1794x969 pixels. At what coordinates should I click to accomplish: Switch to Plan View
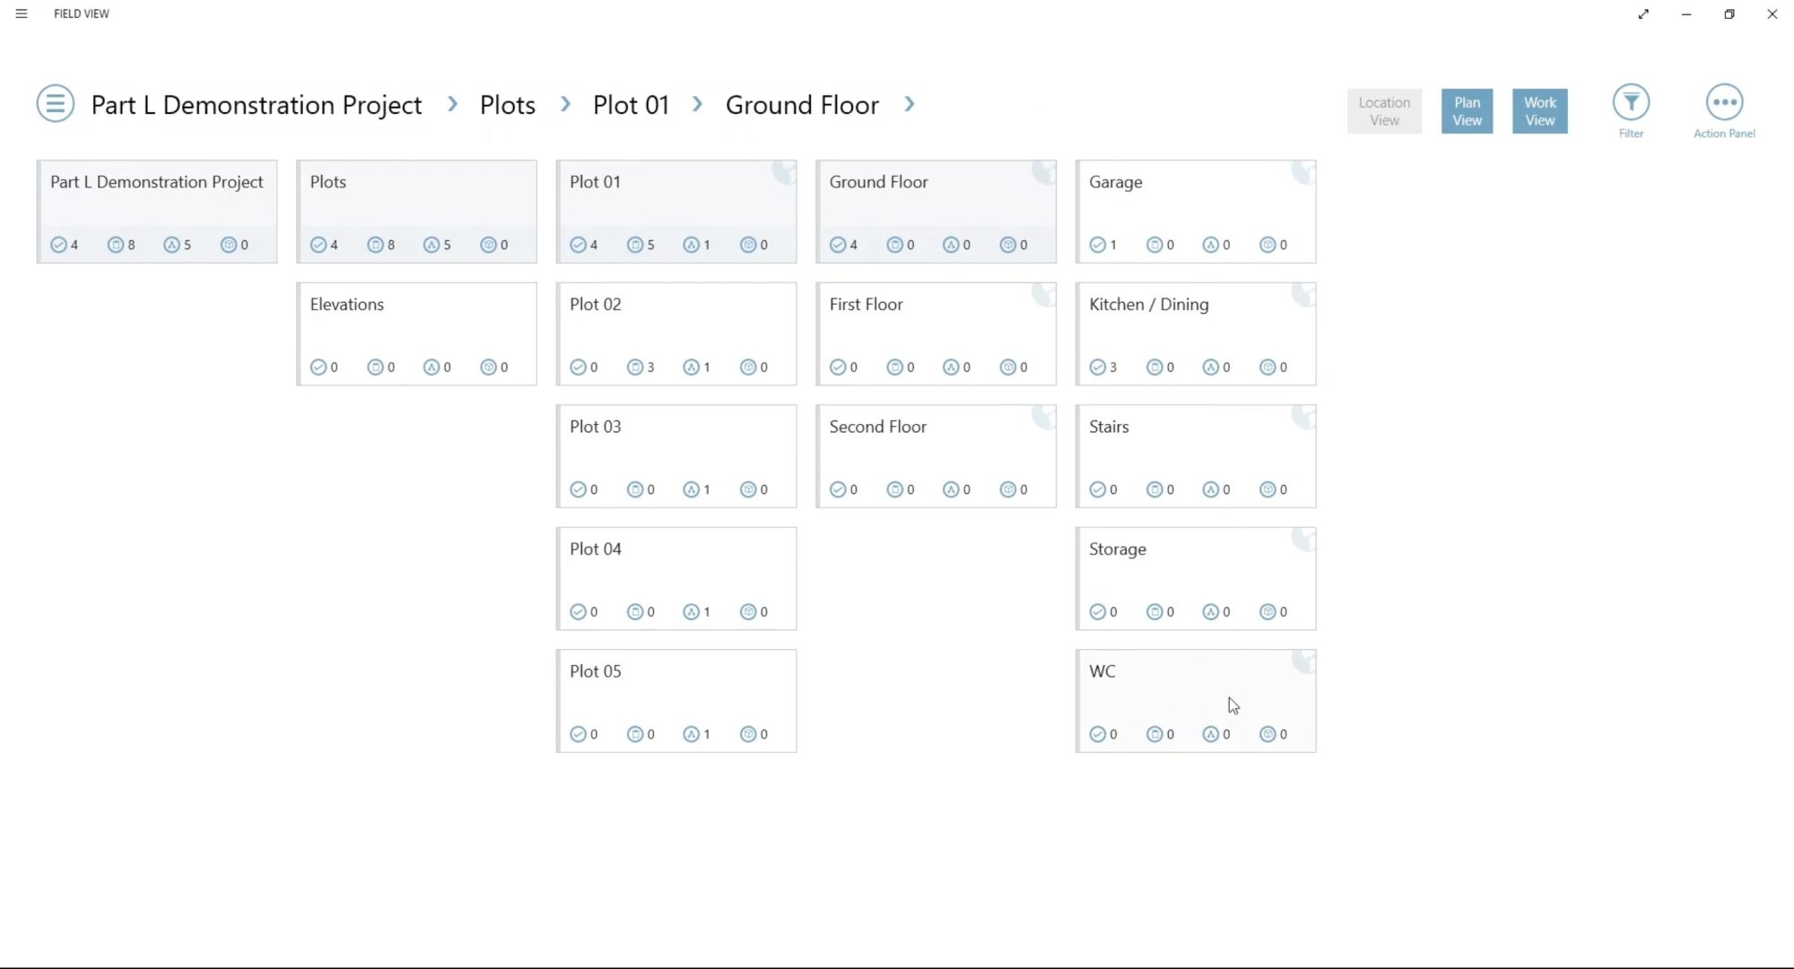point(1467,110)
